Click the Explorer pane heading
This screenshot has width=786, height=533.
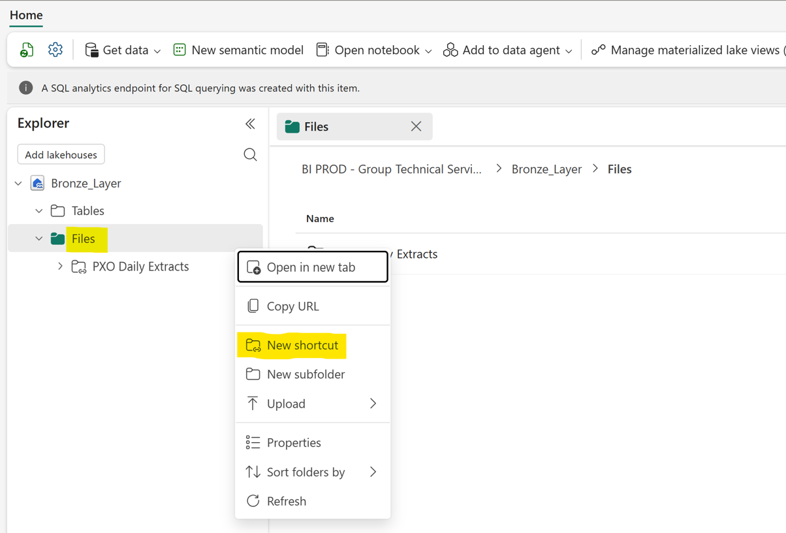(x=43, y=123)
